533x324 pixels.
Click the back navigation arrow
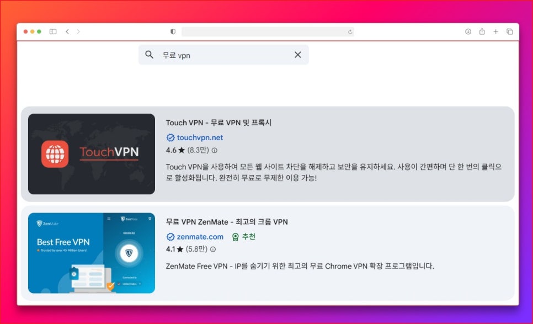pyautogui.click(x=67, y=31)
